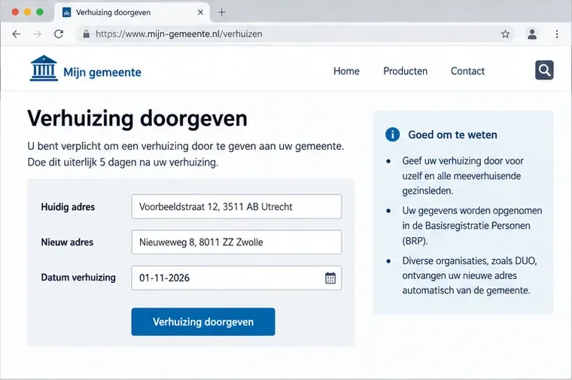Image resolution: width=572 pixels, height=380 pixels.
Task: Click the Huidig adres input field
Action: pyautogui.click(x=236, y=206)
